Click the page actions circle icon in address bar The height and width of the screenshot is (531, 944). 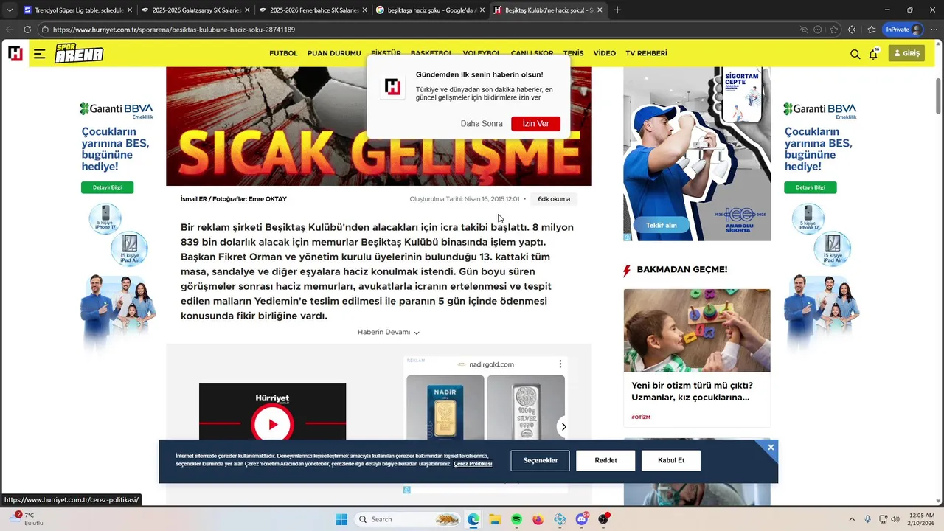pyautogui.click(x=817, y=29)
